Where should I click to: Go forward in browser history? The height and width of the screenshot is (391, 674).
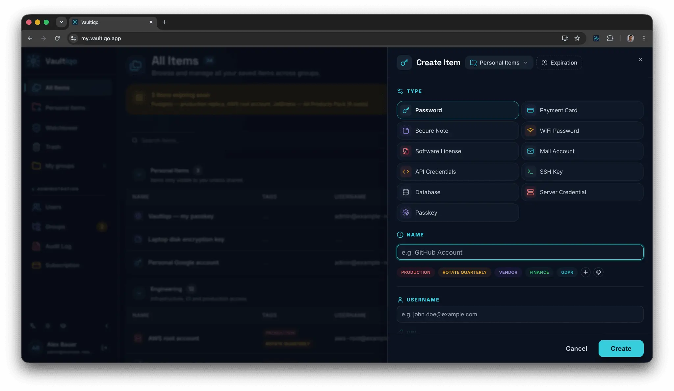pyautogui.click(x=43, y=38)
